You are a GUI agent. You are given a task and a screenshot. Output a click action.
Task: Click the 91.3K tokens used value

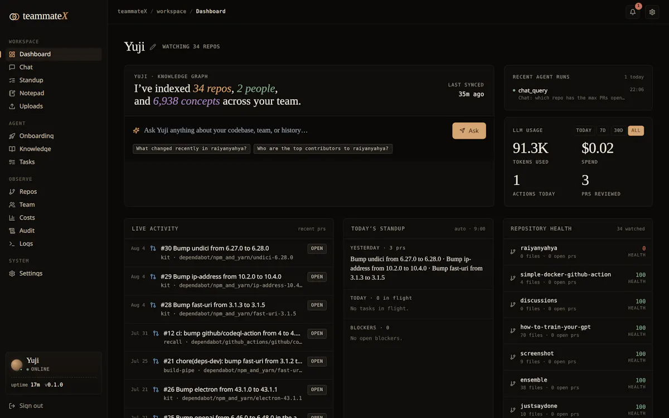coord(530,148)
